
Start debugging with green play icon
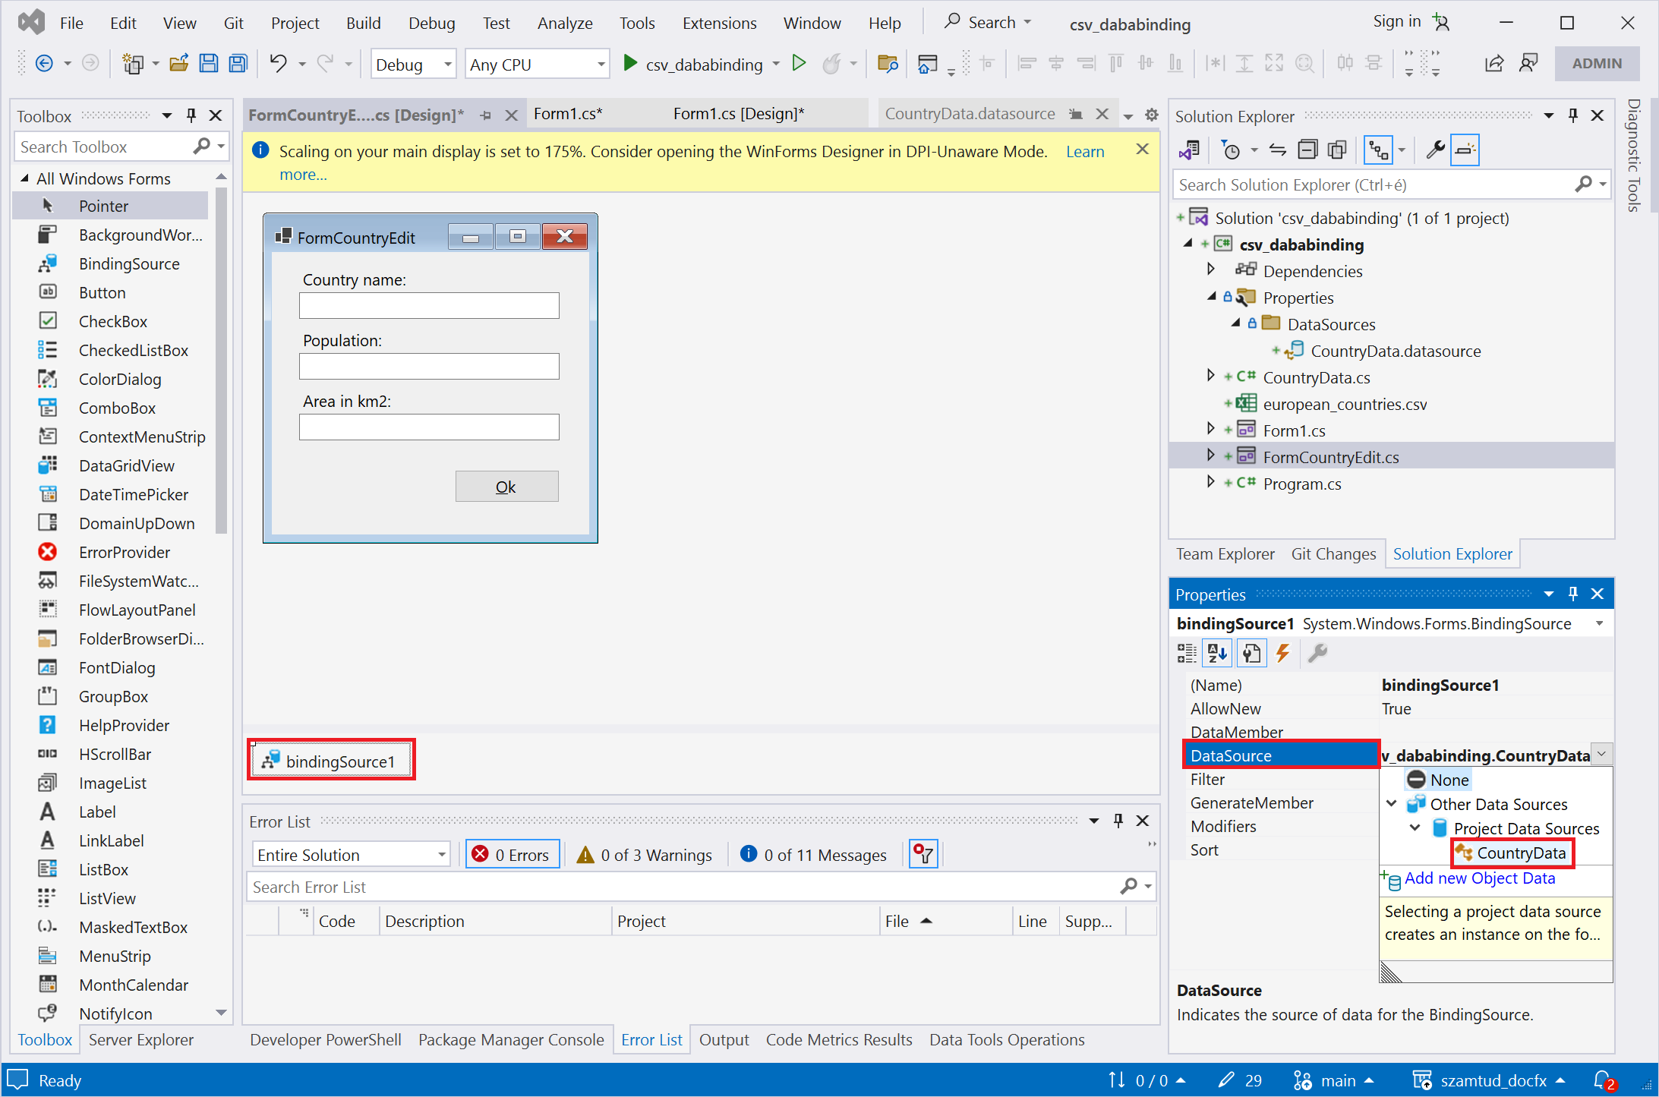629,64
